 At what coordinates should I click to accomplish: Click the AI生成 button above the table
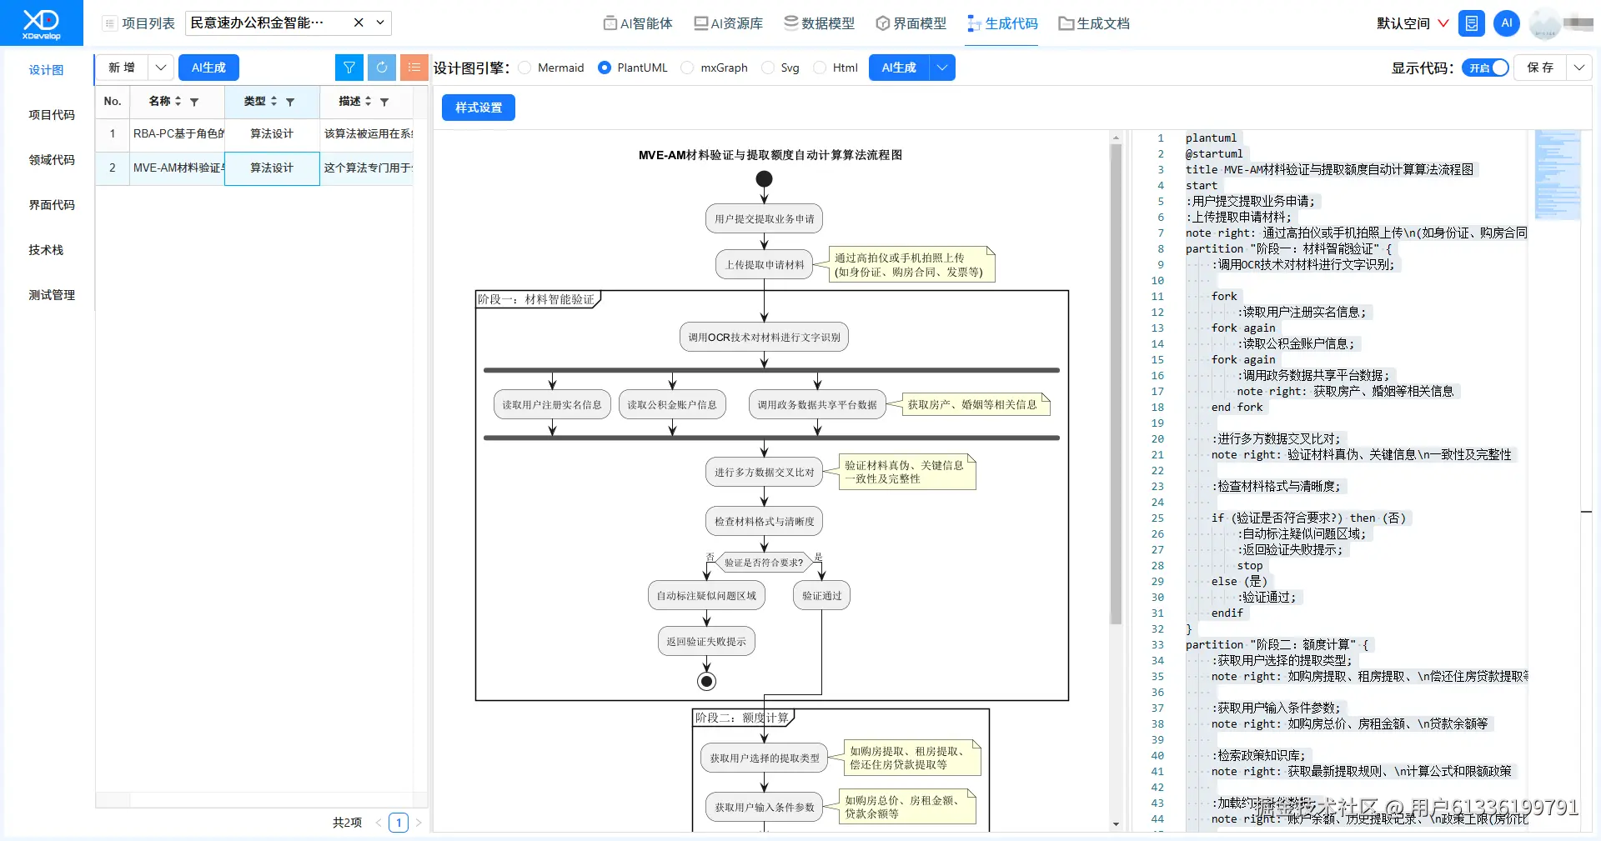(208, 68)
